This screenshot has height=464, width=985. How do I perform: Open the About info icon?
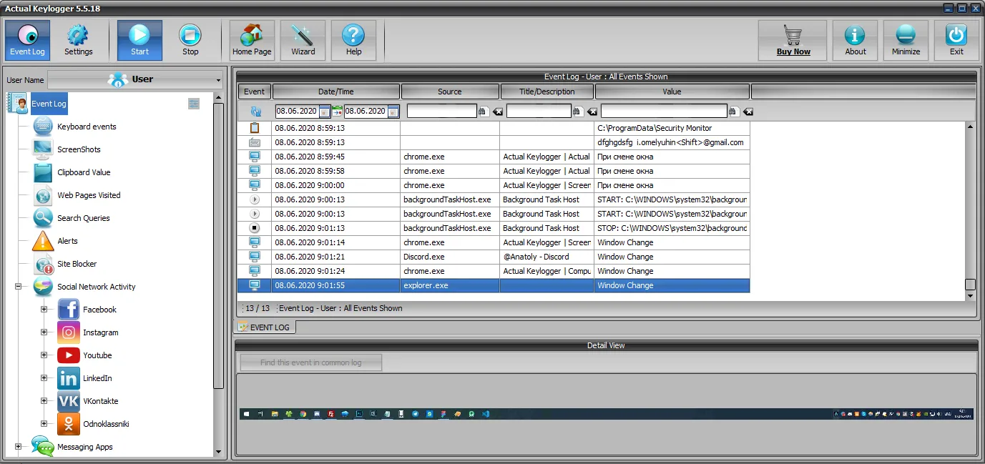pyautogui.click(x=855, y=40)
